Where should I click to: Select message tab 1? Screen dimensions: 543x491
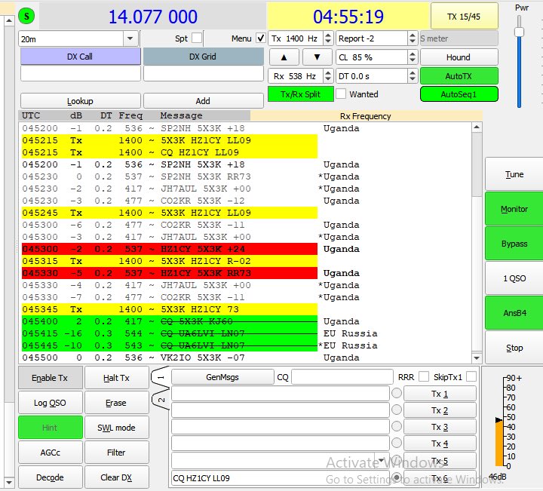pyautogui.click(x=161, y=377)
